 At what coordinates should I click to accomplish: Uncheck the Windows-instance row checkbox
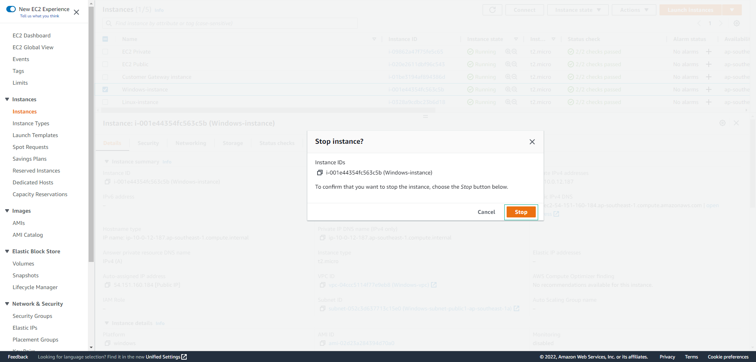105,89
